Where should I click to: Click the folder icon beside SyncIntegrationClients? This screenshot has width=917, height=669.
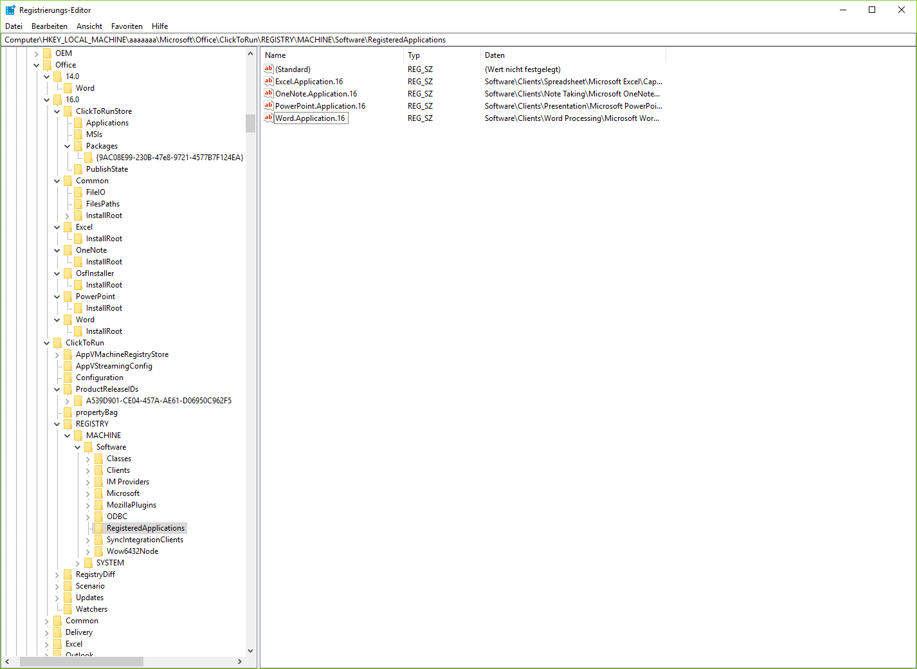[x=98, y=540]
